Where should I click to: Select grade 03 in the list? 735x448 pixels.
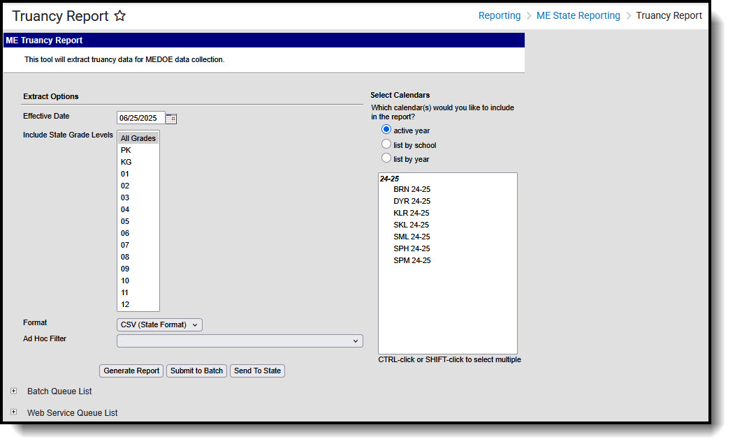138,197
